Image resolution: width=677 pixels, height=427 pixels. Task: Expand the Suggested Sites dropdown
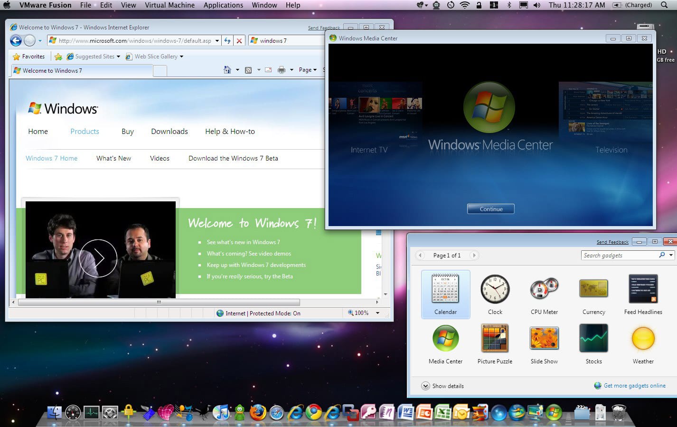[x=118, y=57]
